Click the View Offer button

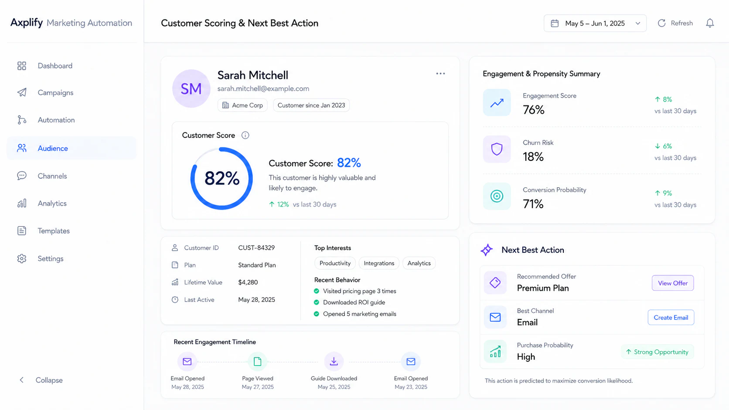click(x=673, y=283)
